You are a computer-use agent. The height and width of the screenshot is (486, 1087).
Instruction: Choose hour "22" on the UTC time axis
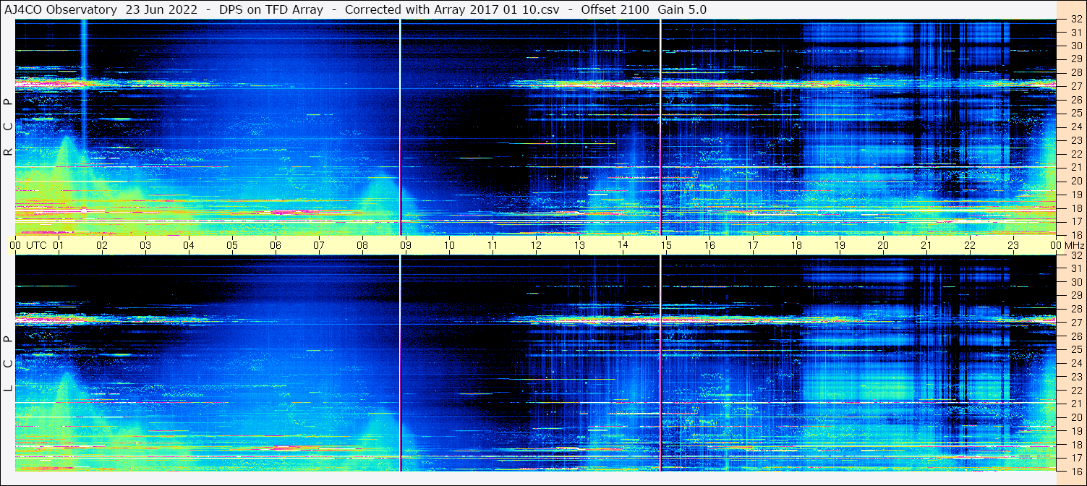pyautogui.click(x=970, y=245)
